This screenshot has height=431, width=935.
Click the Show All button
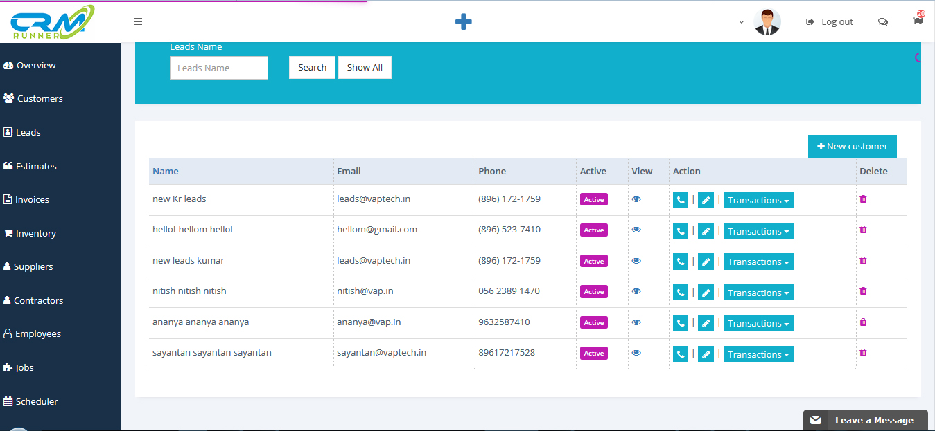365,67
